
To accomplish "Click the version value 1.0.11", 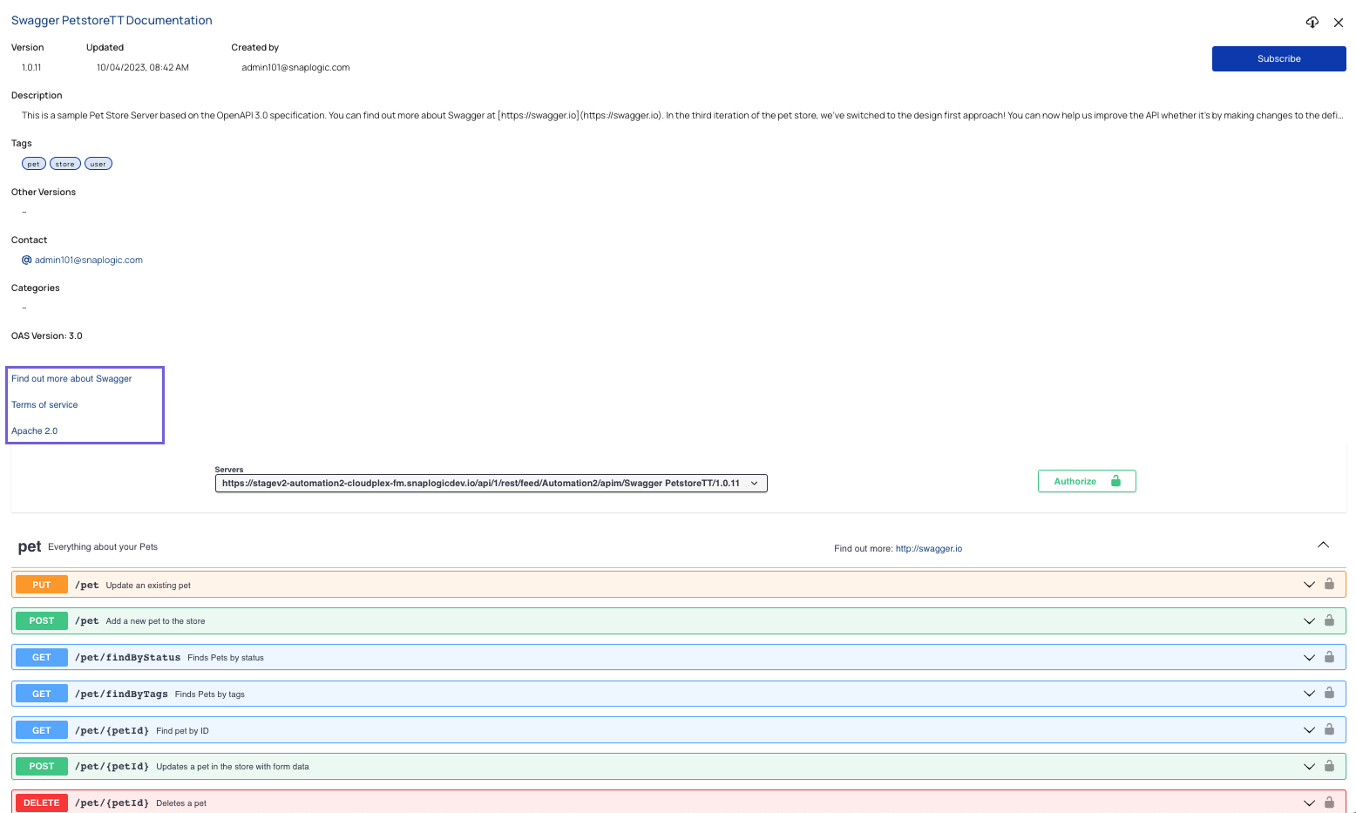I will coord(31,67).
